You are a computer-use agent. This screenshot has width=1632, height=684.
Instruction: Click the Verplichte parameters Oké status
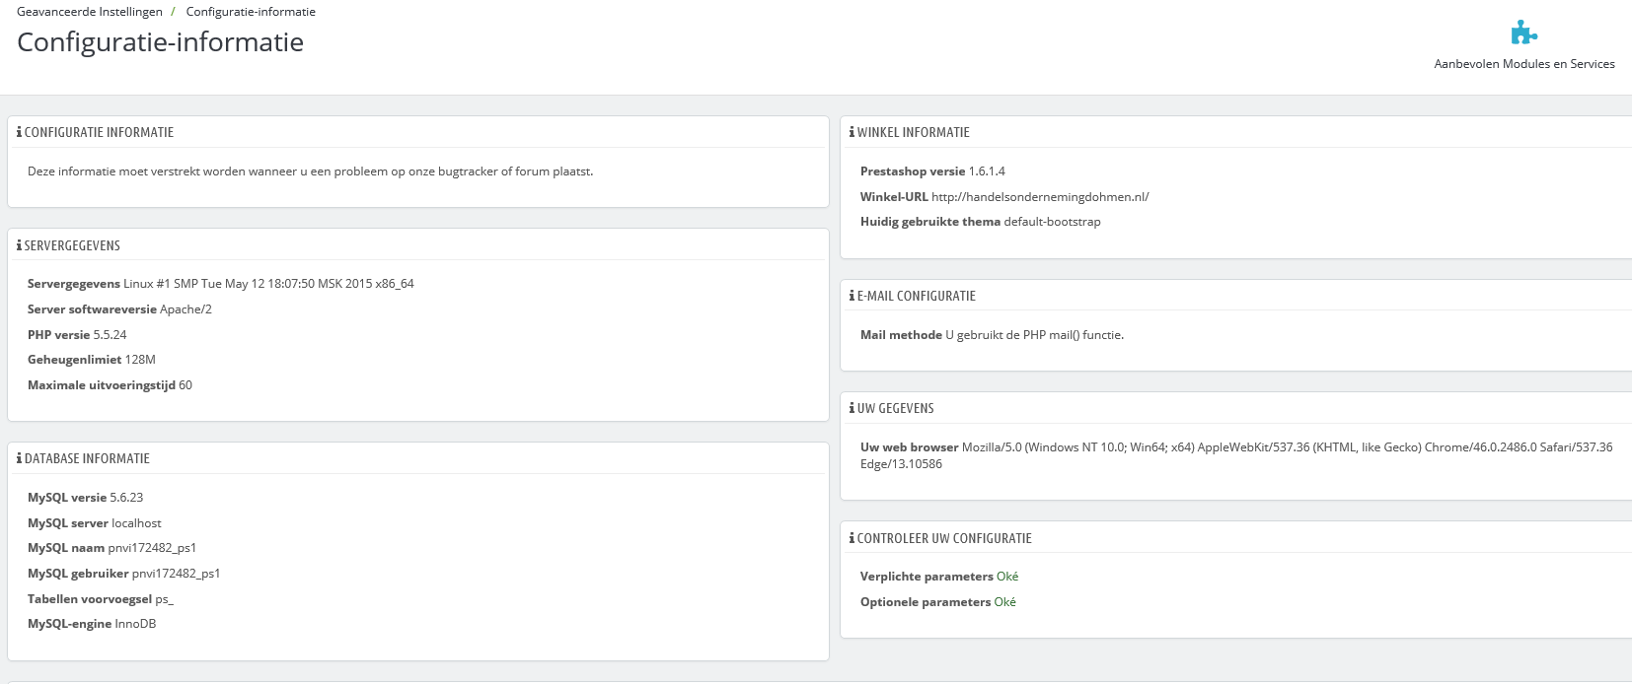[1006, 577]
